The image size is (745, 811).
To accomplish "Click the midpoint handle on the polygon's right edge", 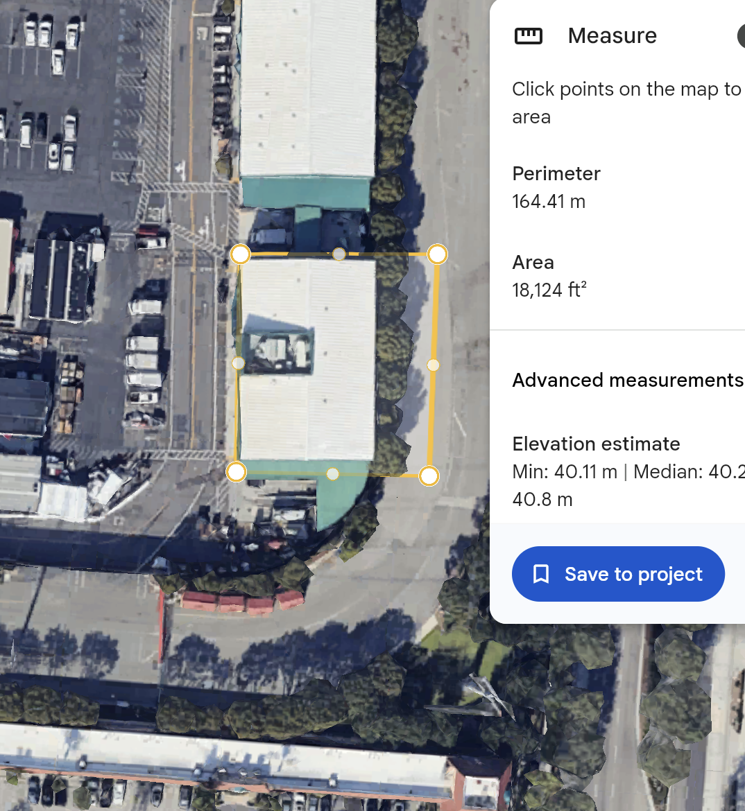I will click(434, 365).
